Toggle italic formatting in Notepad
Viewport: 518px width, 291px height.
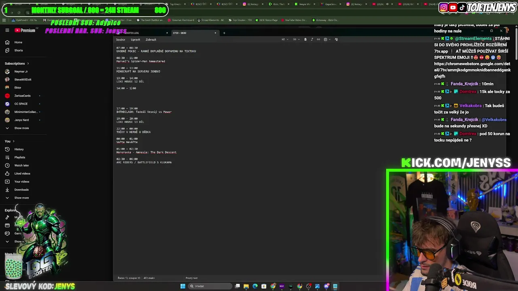tap(312, 40)
